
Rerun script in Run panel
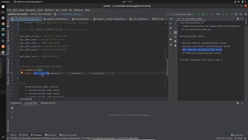click(170, 23)
